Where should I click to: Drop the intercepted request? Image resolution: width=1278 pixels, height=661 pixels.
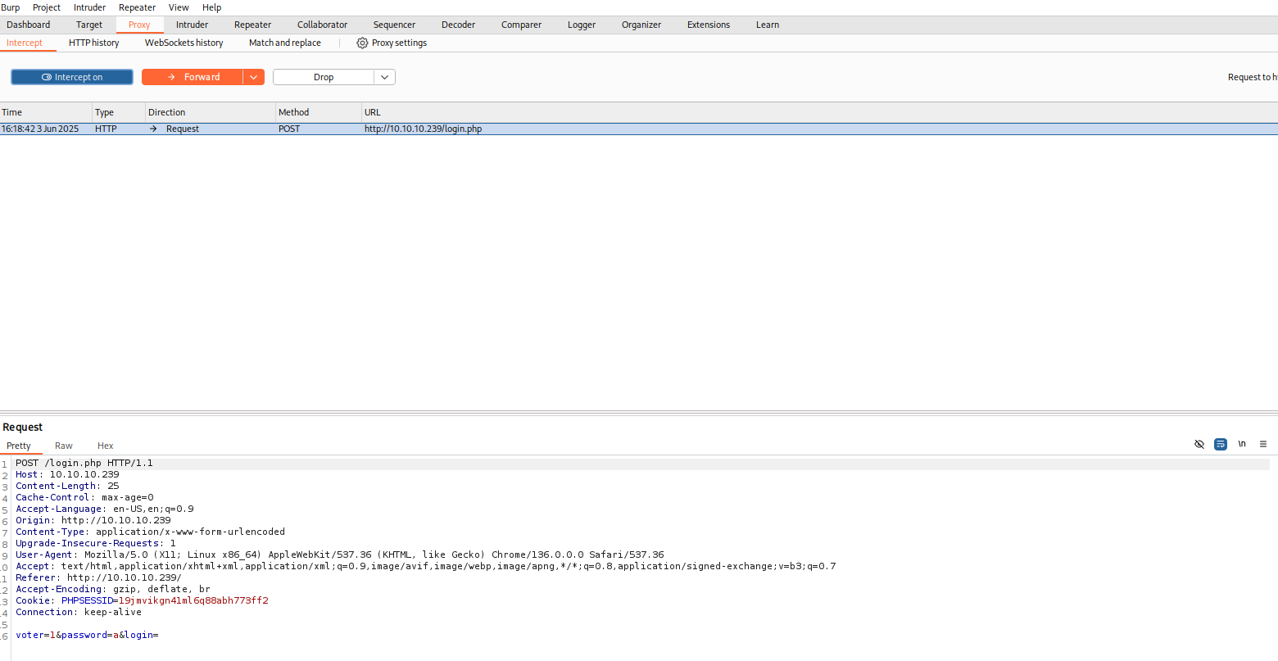tap(324, 77)
